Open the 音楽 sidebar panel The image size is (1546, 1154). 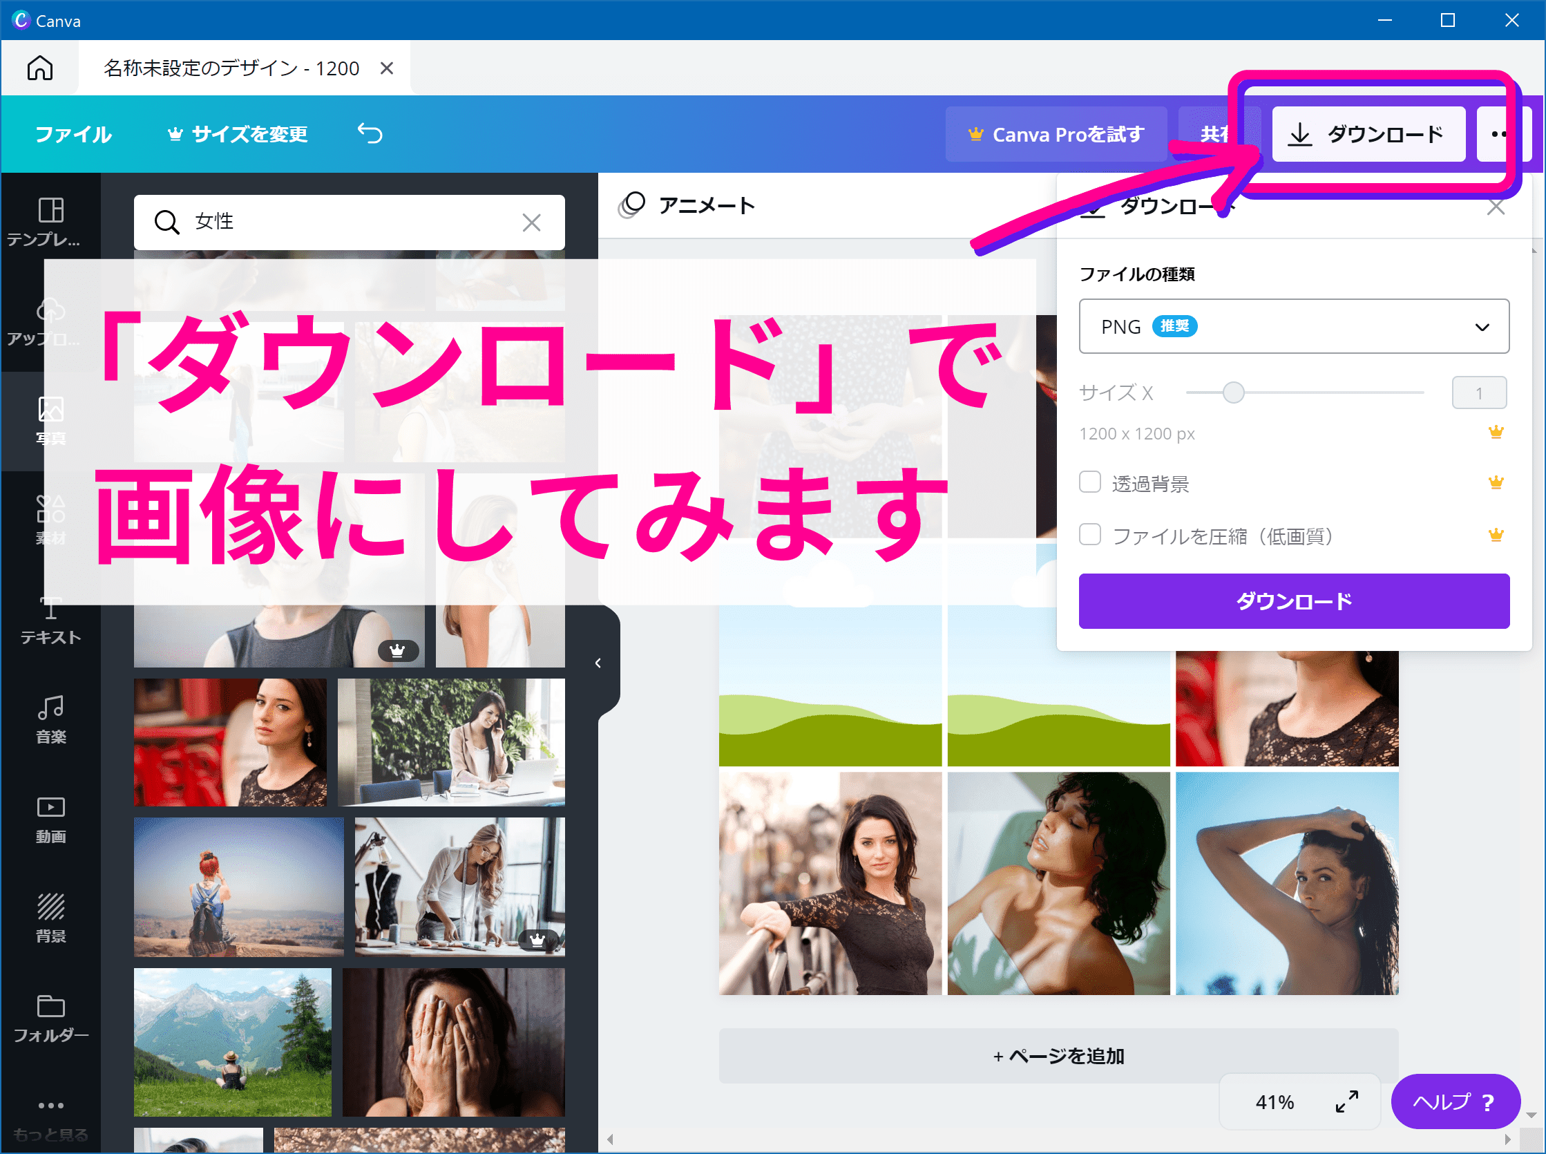coord(50,719)
